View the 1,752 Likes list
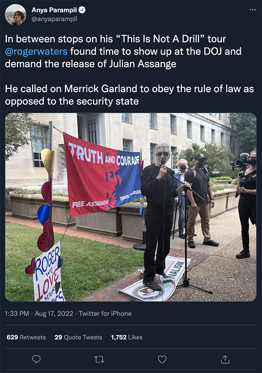Viewport: 262px width, 373px height. (127, 338)
